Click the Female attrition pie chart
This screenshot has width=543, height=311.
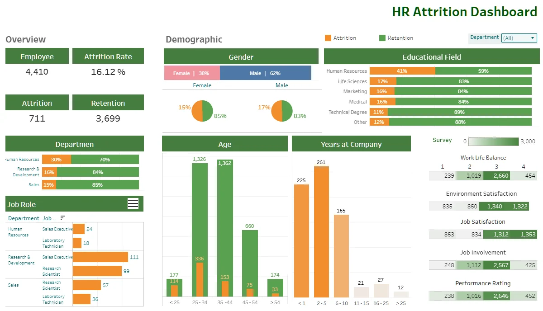pyautogui.click(x=202, y=111)
